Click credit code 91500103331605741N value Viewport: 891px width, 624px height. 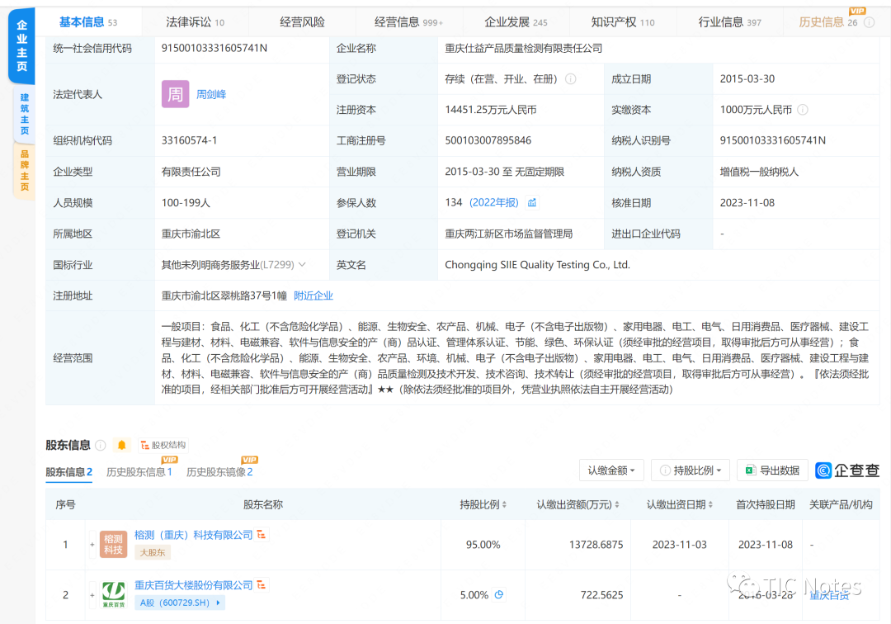214,48
